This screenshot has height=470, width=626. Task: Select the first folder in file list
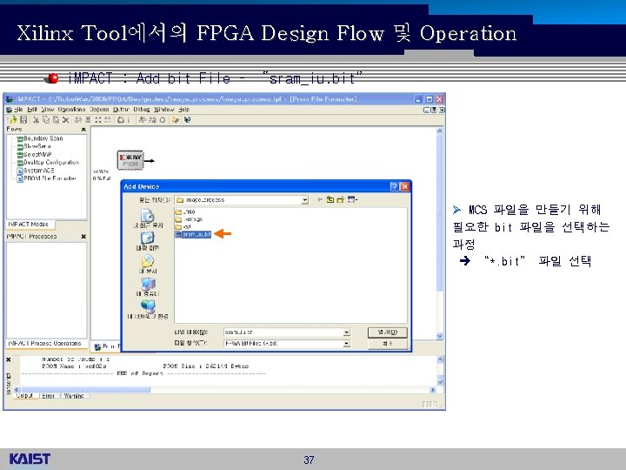coord(185,211)
